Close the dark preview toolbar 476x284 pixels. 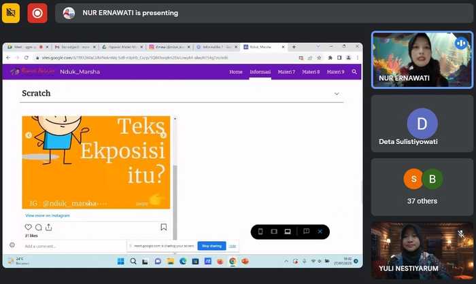320,232
